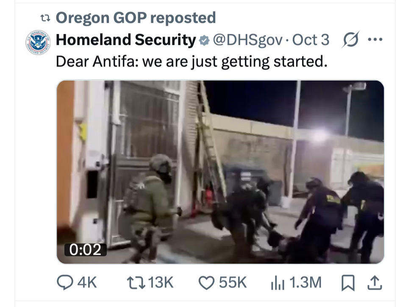Screen dimensions: 411x307
Task: Open the Homeland Security profile avatar
Action: tap(38, 42)
